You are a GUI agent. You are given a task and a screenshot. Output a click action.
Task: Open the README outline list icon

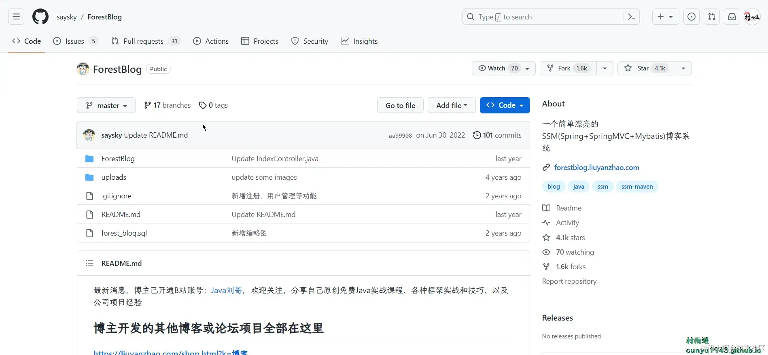[x=89, y=264]
